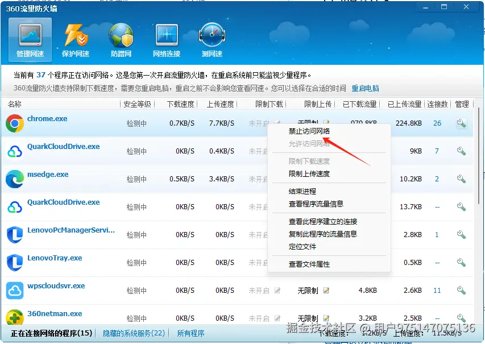Switch to 隐藏的系统服务(22) tab
The width and height of the screenshot is (485, 344).
click(134, 333)
